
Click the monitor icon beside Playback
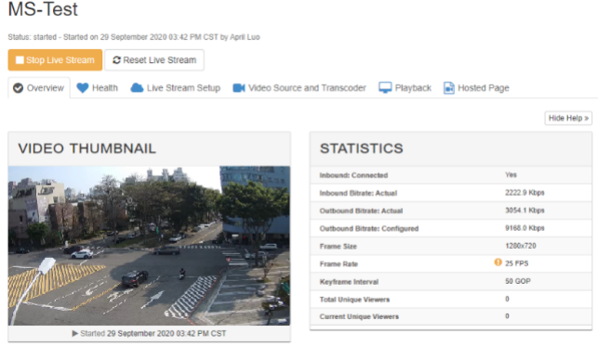385,88
